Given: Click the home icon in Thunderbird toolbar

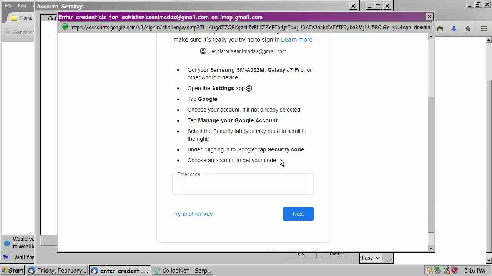Looking at the screenshot, I should (468, 29).
